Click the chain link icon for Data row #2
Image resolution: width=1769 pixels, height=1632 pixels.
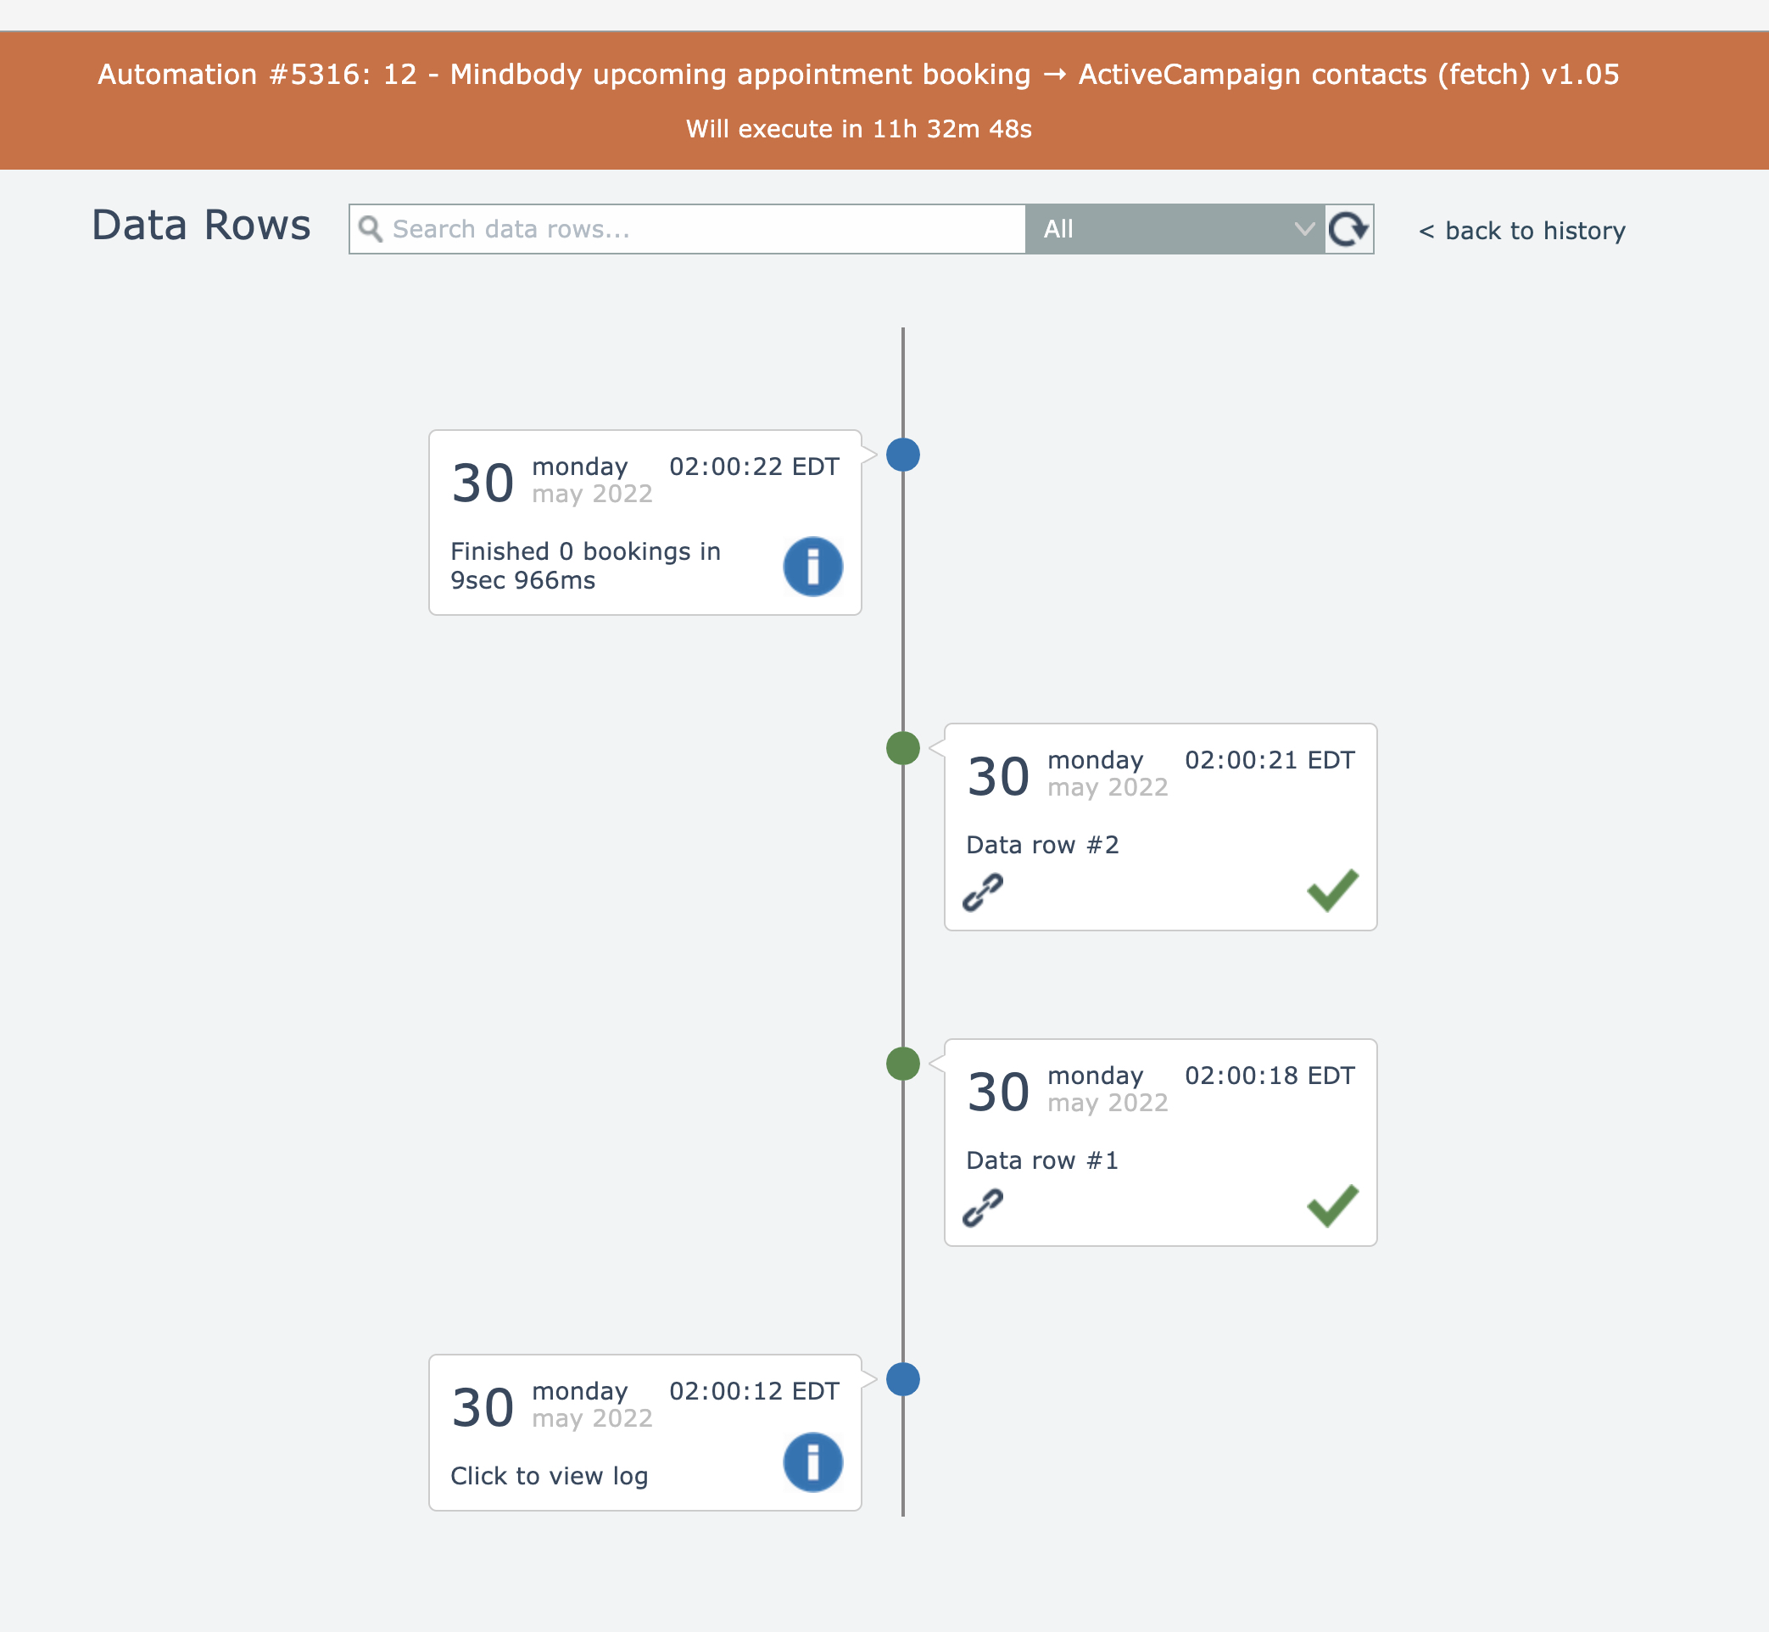tap(983, 892)
